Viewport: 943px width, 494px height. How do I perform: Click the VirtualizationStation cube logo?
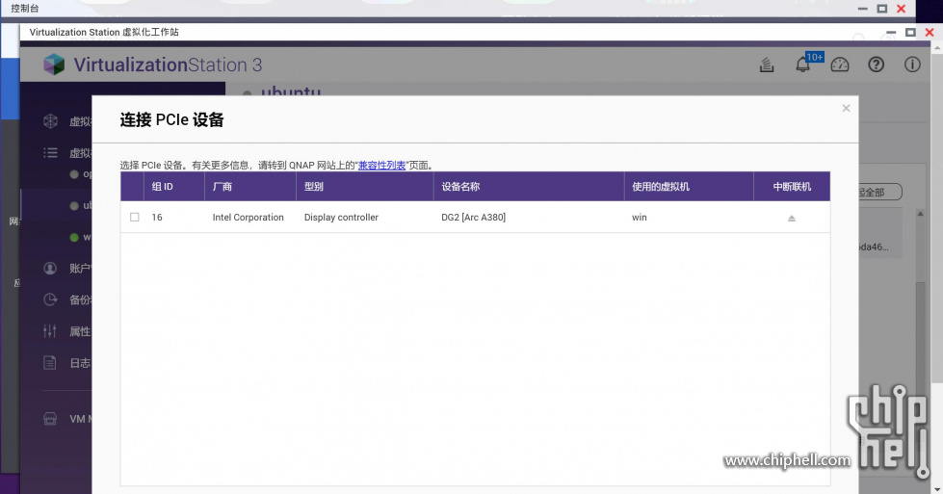[54, 65]
